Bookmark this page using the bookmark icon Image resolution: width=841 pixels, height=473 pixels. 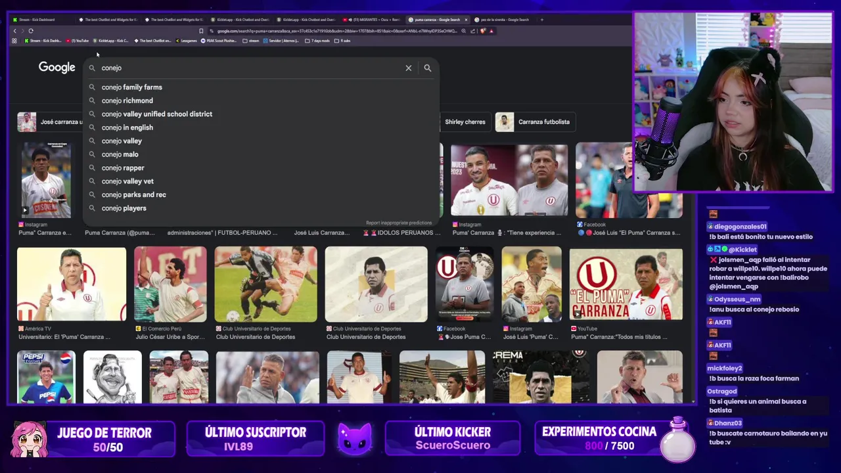(201, 31)
